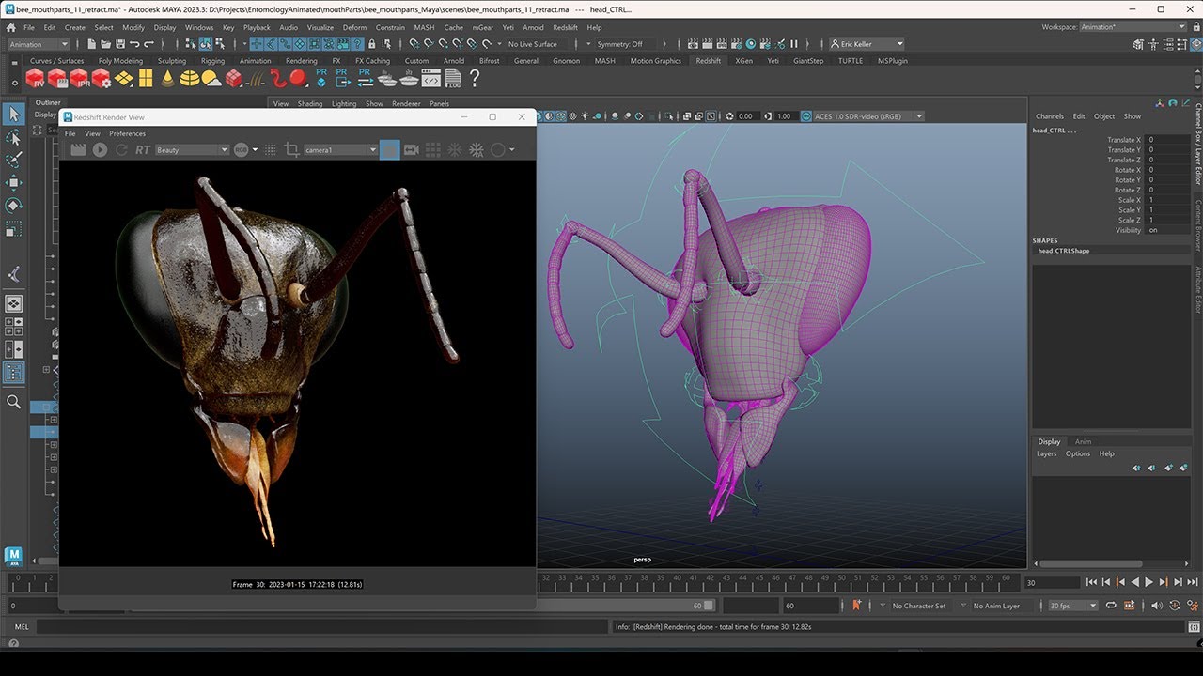Click the clapperboard Render icon in Redshift Render View
1203x676 pixels.
[78, 149]
